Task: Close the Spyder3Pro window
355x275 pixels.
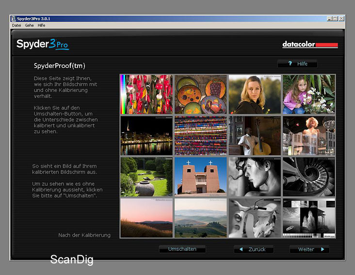Action: pyautogui.click(x=341, y=18)
